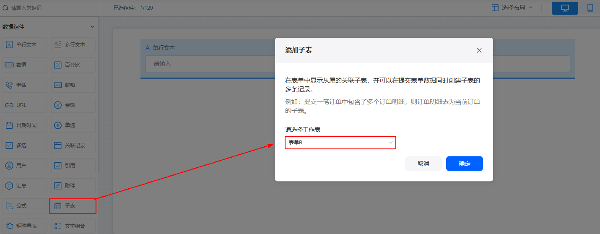The image size is (600, 234).
Task: Add the 用户 user component
Action: [25, 166]
